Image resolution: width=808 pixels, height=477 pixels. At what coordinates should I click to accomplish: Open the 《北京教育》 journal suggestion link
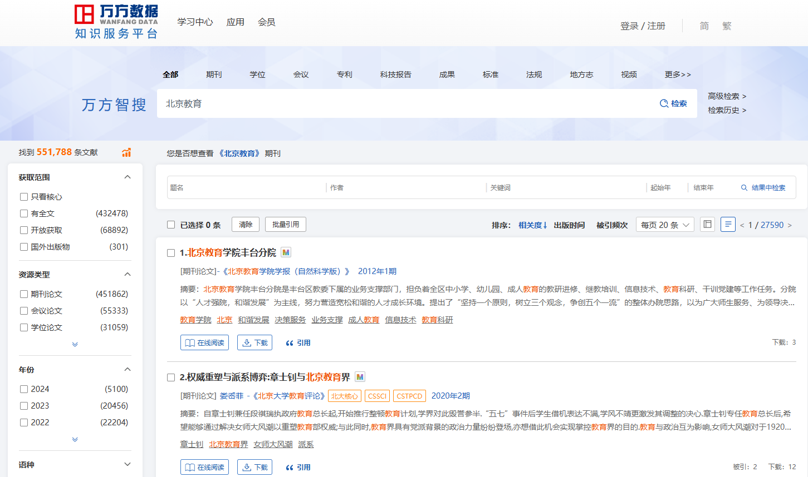coord(239,153)
